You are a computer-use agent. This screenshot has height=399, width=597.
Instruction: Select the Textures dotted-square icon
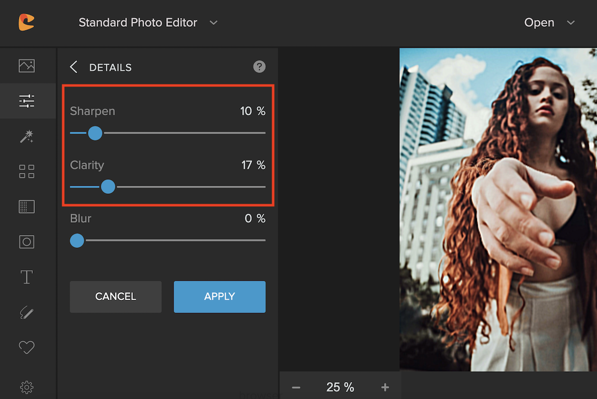[x=27, y=207]
